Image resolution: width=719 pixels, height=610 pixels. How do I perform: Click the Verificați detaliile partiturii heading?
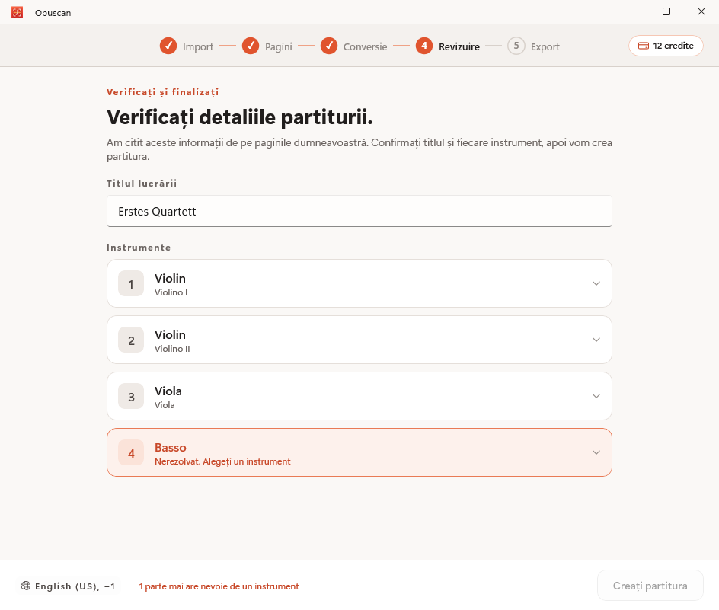pyautogui.click(x=240, y=117)
